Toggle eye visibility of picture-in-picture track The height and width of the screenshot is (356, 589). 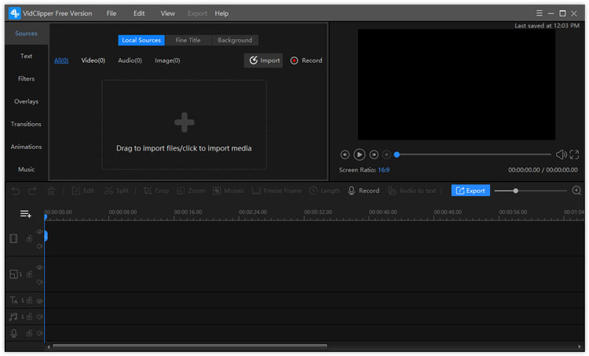(39, 267)
